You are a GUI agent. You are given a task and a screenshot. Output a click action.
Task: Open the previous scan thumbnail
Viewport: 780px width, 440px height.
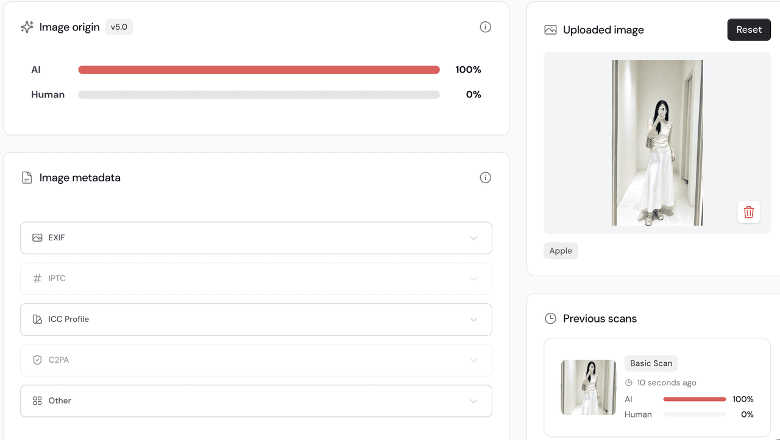(x=589, y=388)
